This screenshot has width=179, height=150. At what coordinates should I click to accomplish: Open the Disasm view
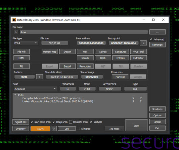pos(67,52)
